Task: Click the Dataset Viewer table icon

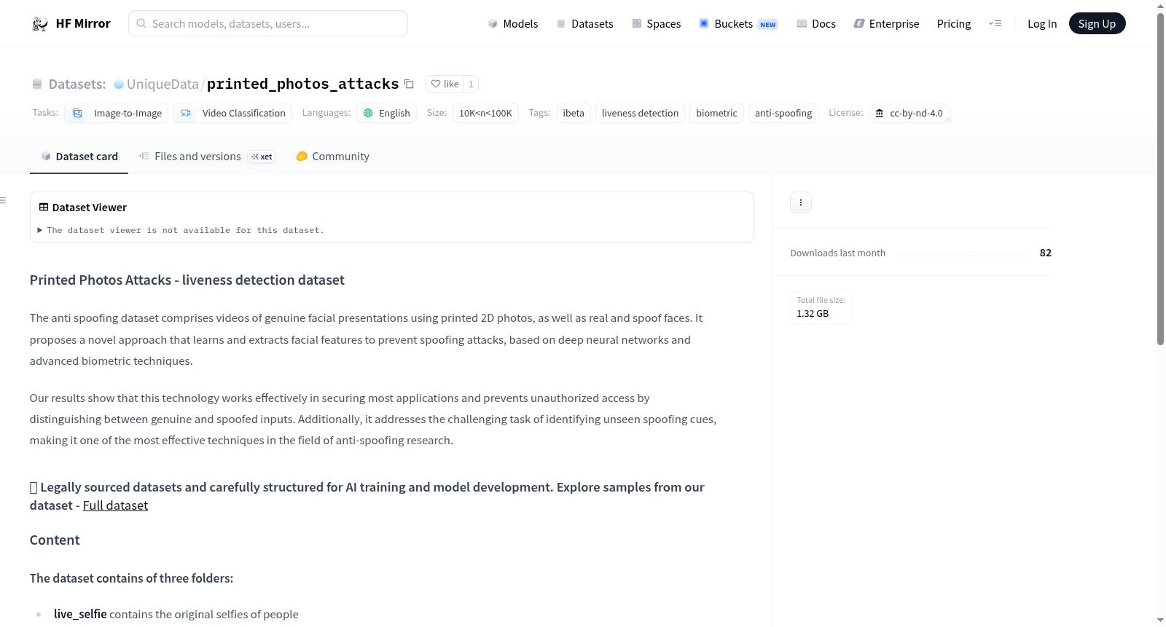Action: coord(44,207)
